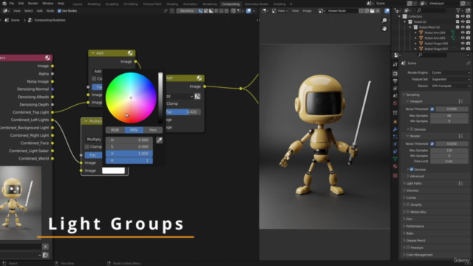Hide Robot Finger.056 in viewport
The image size is (473, 266).
(x=463, y=44)
